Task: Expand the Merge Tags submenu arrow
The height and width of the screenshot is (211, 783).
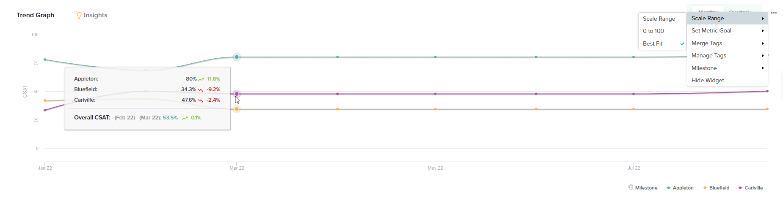Action: [763, 43]
